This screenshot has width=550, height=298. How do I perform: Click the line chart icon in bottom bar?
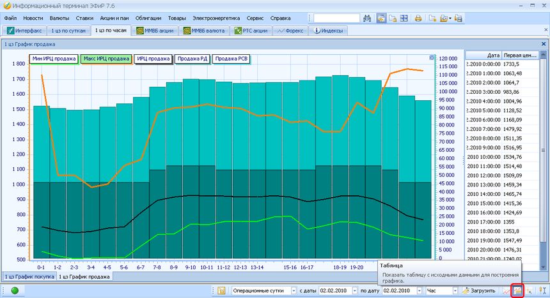click(507, 290)
